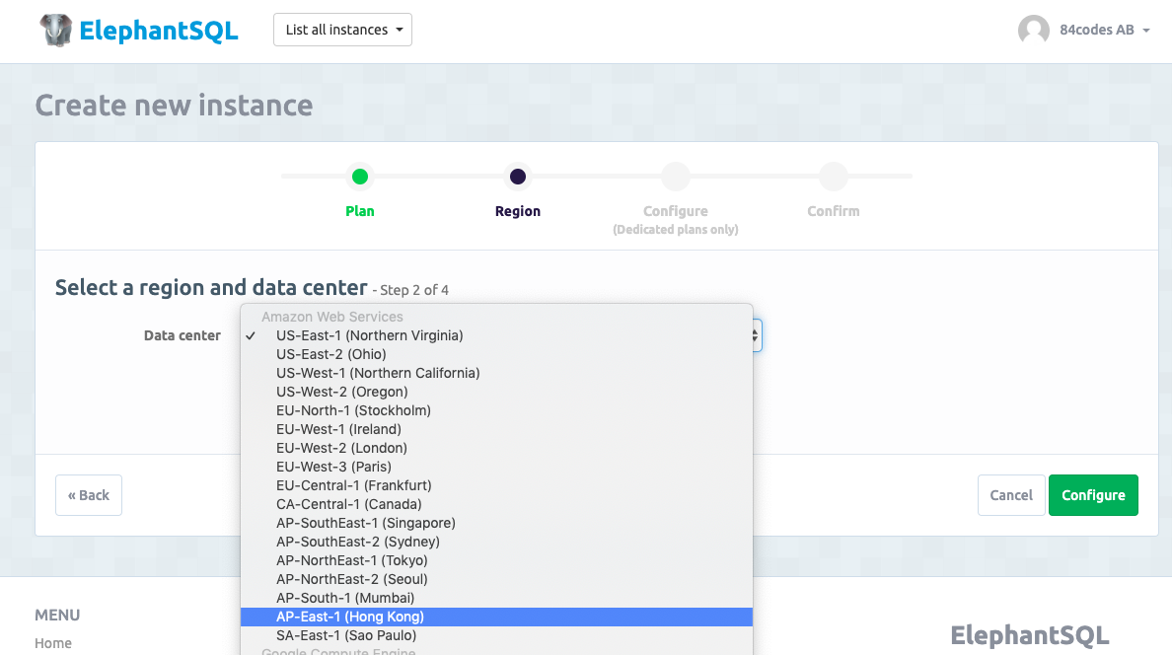
Task: Choose SA-East-1 (Sao Paulo) option
Action: (346, 635)
